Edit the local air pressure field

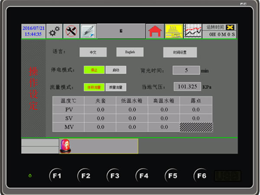(187, 87)
